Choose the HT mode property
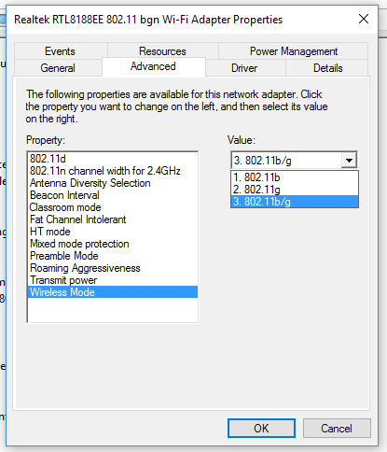The width and height of the screenshot is (387, 452). pos(113,232)
